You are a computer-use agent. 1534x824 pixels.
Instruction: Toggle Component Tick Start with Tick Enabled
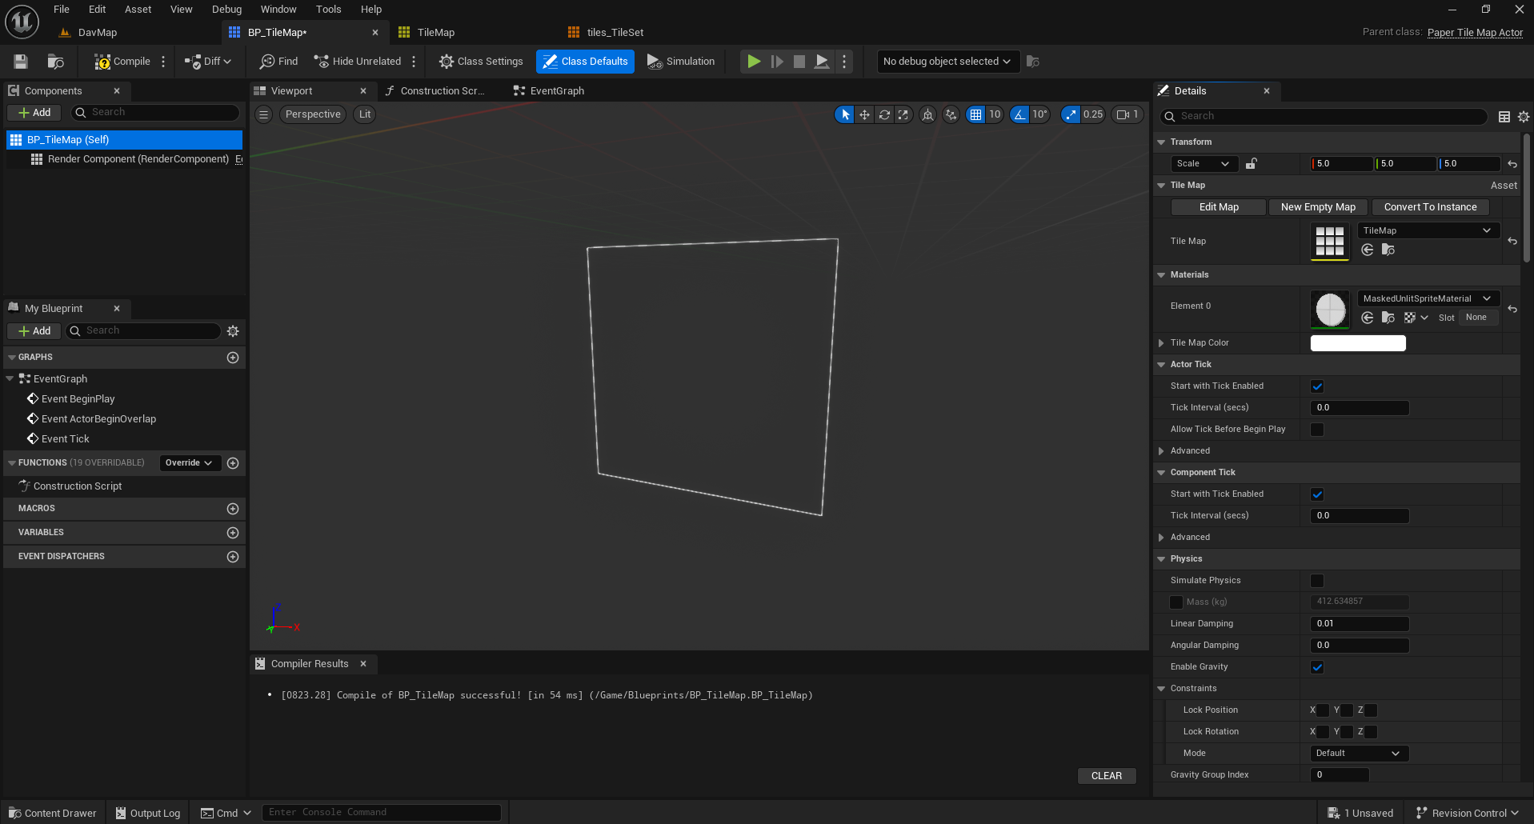tap(1317, 494)
